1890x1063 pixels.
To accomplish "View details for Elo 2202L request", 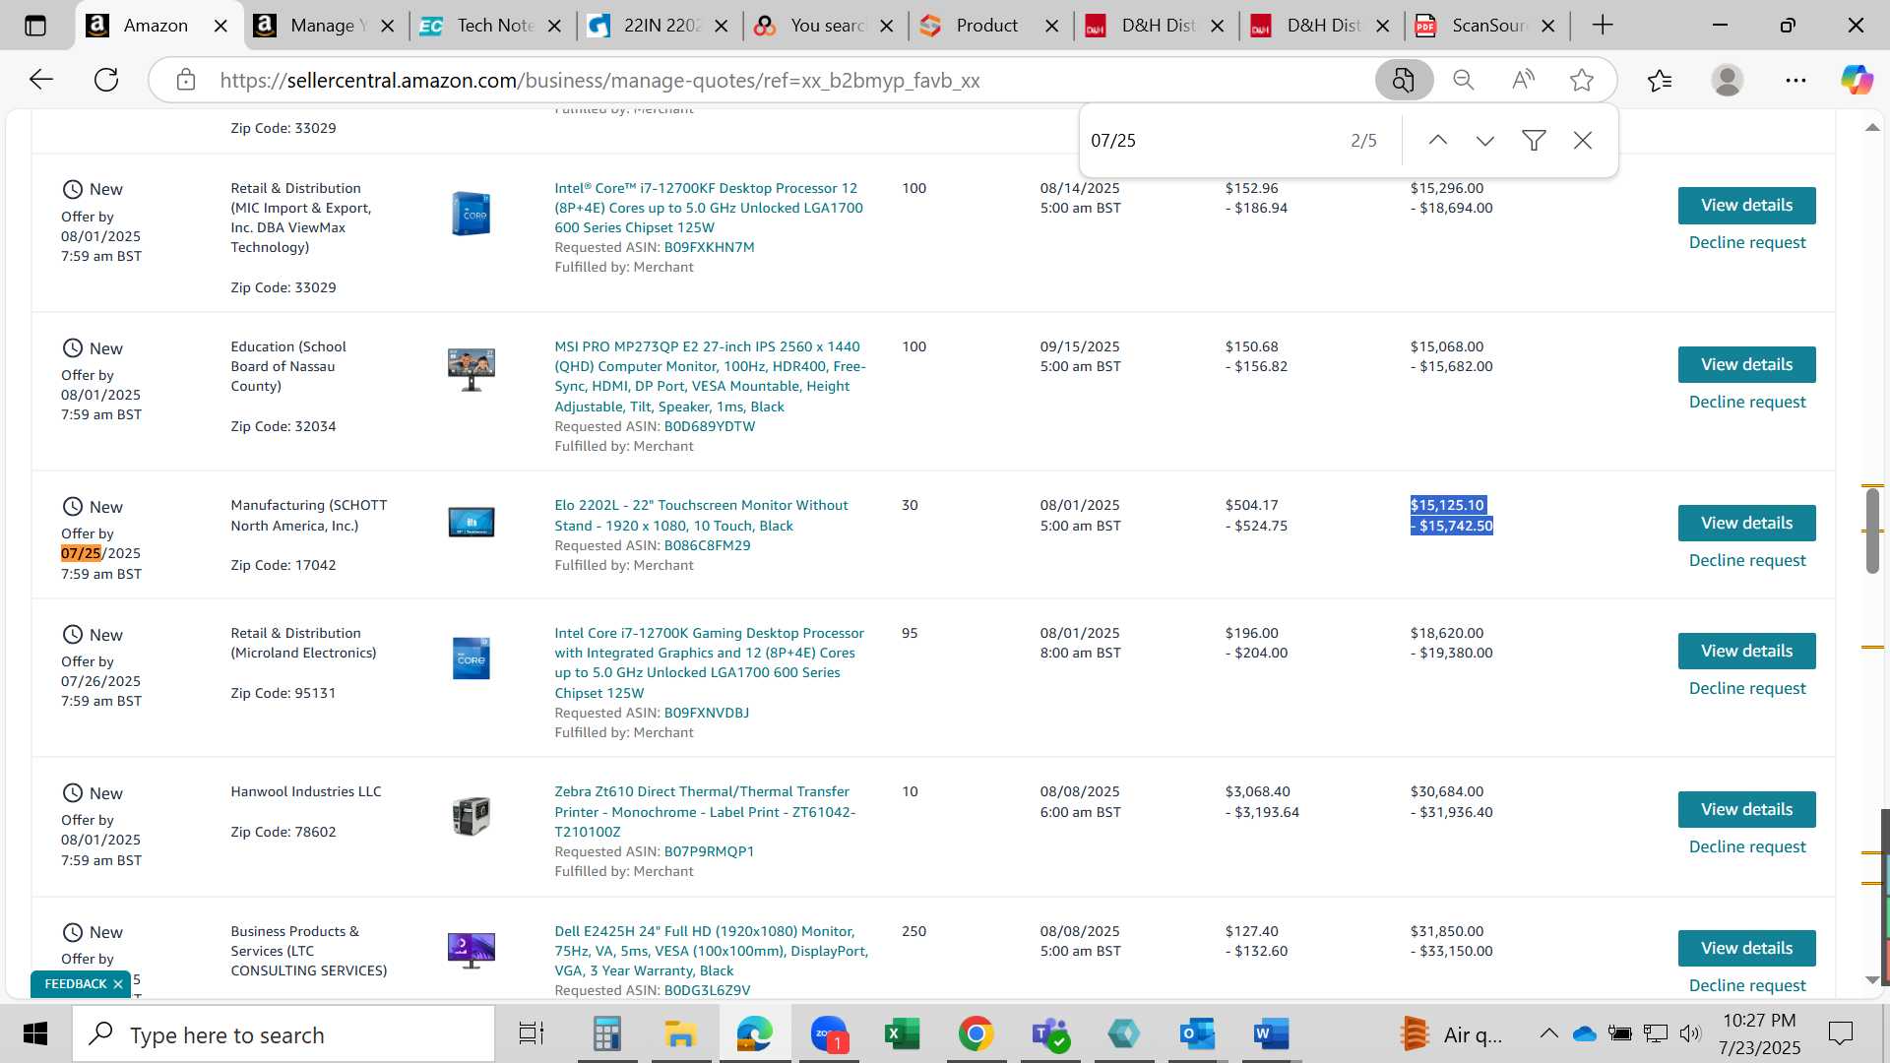I will pos(1746,524).
